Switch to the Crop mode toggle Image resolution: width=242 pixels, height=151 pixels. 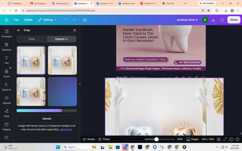coord(32,39)
